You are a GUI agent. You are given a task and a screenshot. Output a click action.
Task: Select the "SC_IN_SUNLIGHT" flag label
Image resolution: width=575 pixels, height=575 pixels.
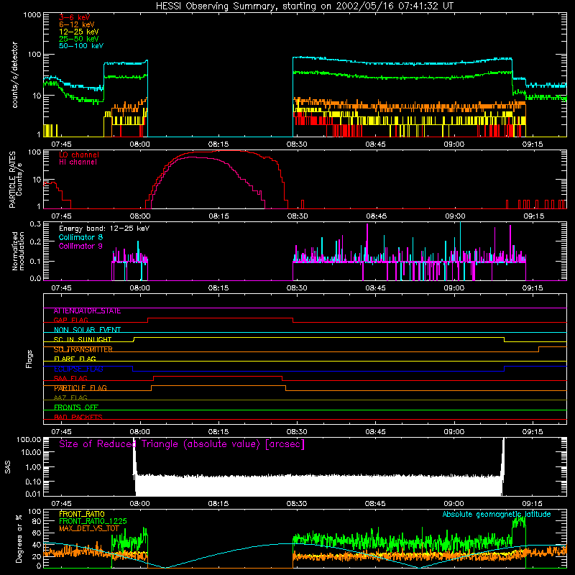pos(83,339)
